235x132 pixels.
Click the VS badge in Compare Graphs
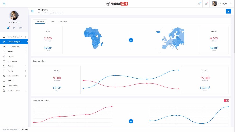tap(131, 121)
